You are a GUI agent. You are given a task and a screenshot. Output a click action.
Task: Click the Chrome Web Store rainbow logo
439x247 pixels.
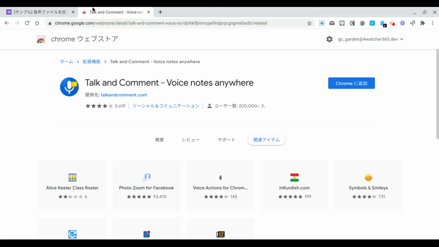[x=41, y=39]
